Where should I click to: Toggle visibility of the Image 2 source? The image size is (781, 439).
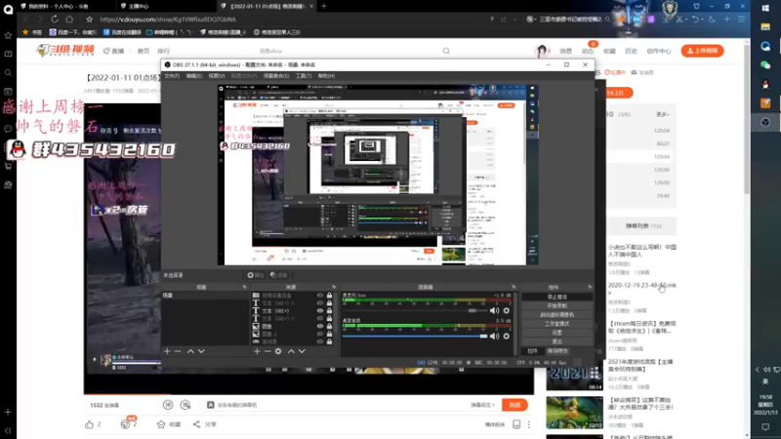320,334
